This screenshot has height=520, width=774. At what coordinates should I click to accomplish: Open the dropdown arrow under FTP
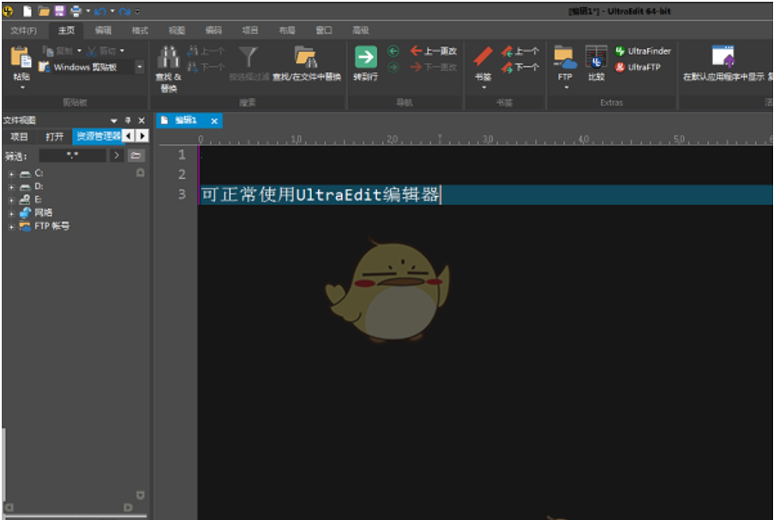[x=567, y=88]
